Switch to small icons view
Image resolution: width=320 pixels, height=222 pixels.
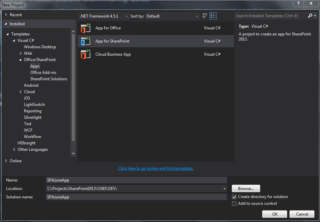coord(204,16)
